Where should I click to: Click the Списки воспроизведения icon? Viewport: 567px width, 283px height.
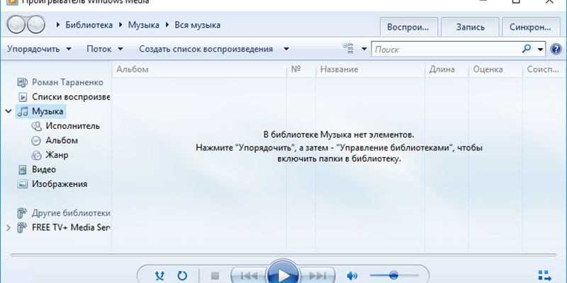tap(23, 97)
